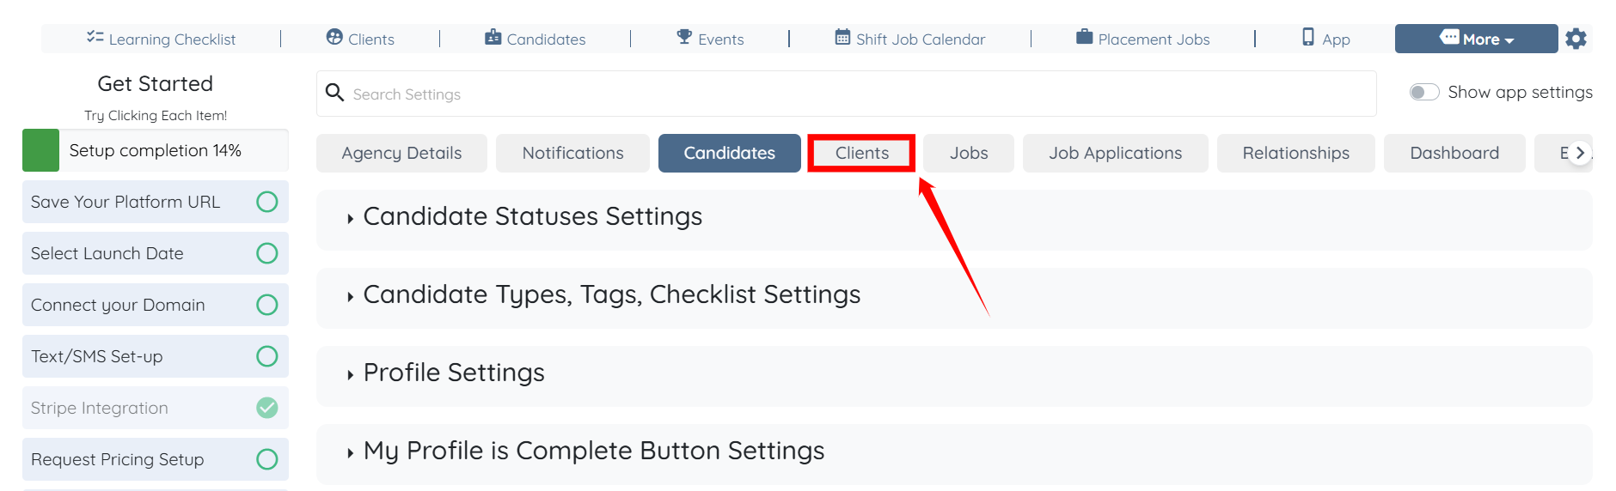Viewport: 1616px width, 491px height.
Task: Mark Select Launch Date as complete
Action: pyautogui.click(x=267, y=253)
